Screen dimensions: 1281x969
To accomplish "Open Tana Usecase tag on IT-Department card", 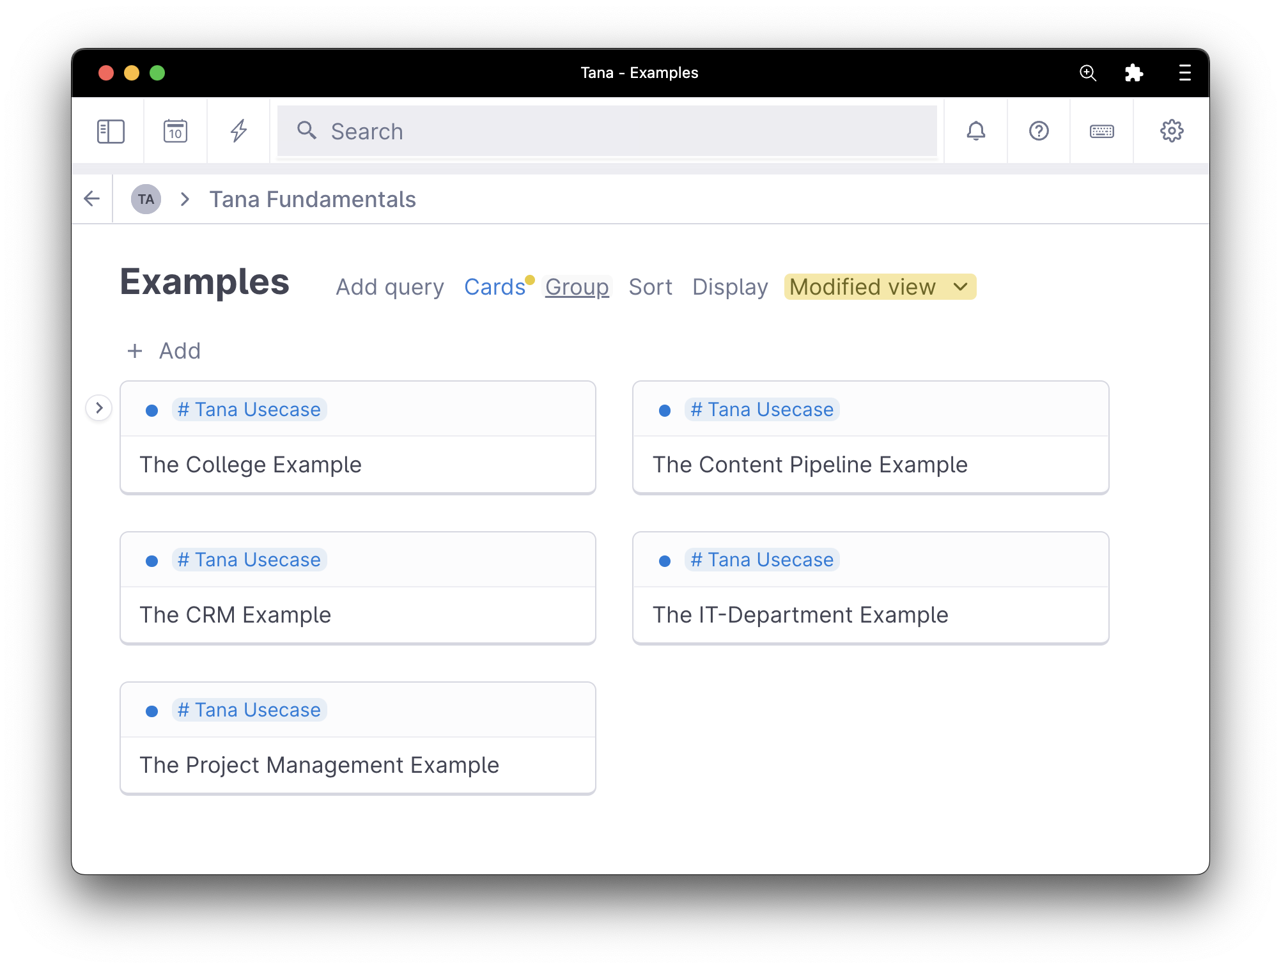I will [762, 560].
